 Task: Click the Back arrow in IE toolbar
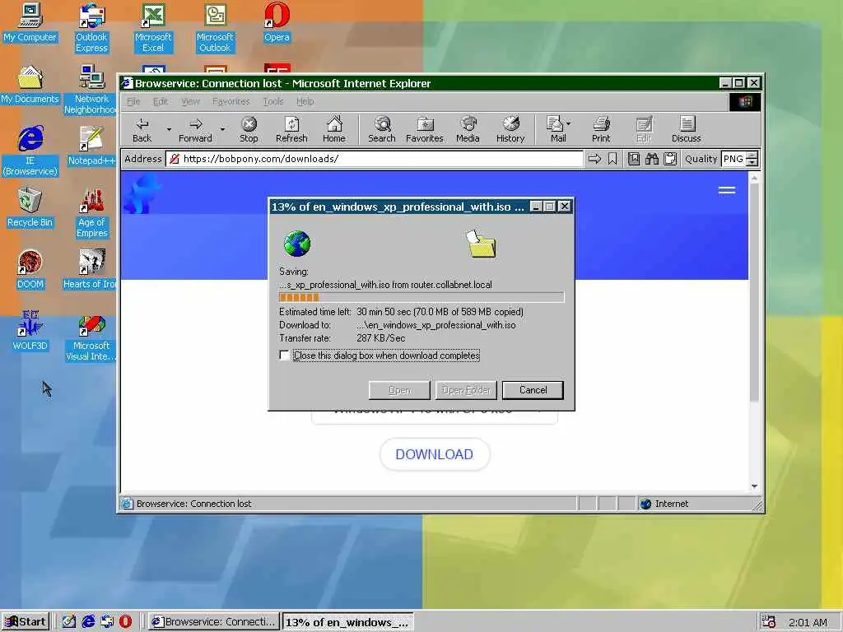tap(142, 129)
